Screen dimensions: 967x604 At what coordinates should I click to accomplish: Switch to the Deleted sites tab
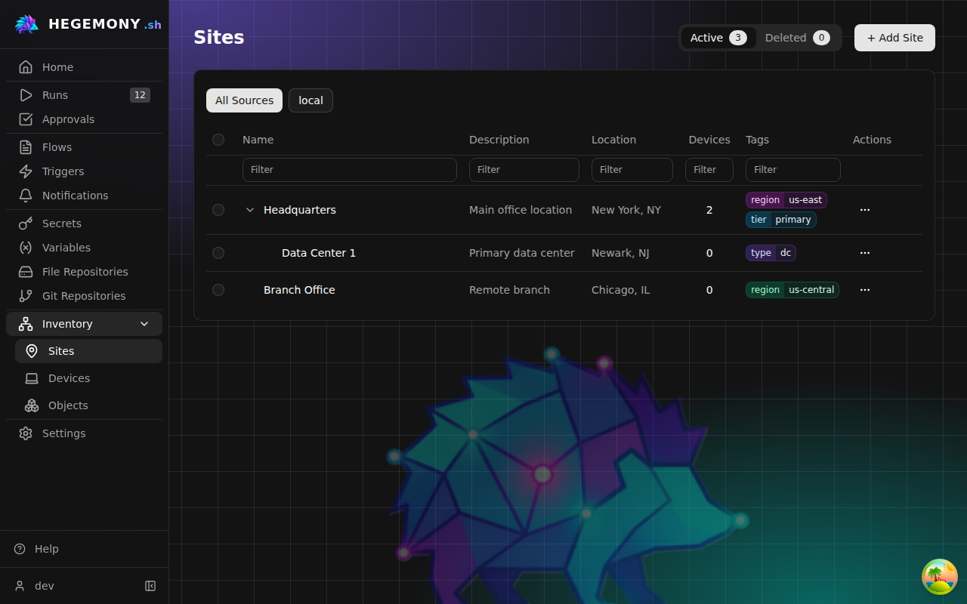coord(798,38)
